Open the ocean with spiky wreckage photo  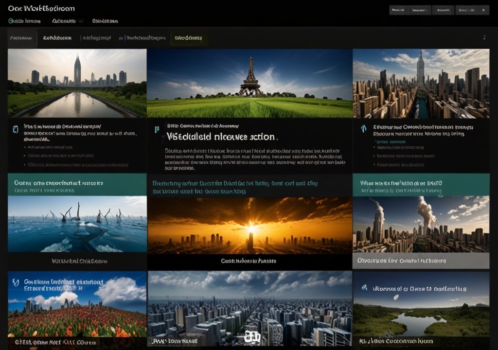[77, 224]
